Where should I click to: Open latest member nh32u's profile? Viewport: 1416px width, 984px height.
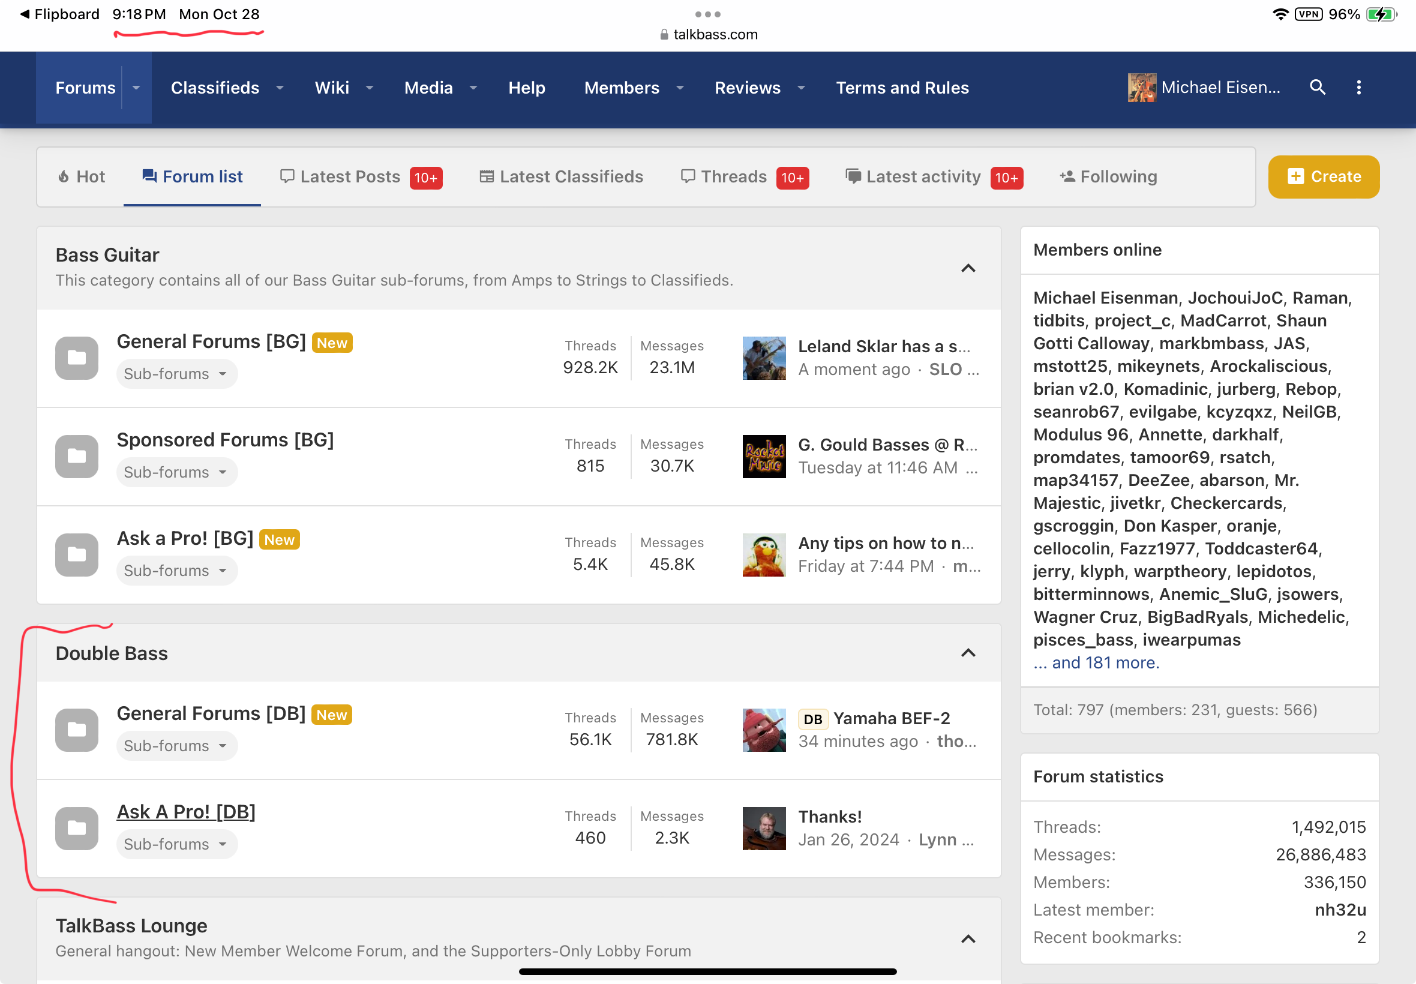1340,910
